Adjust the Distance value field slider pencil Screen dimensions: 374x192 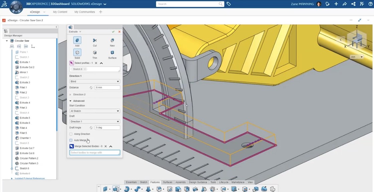tap(90, 87)
